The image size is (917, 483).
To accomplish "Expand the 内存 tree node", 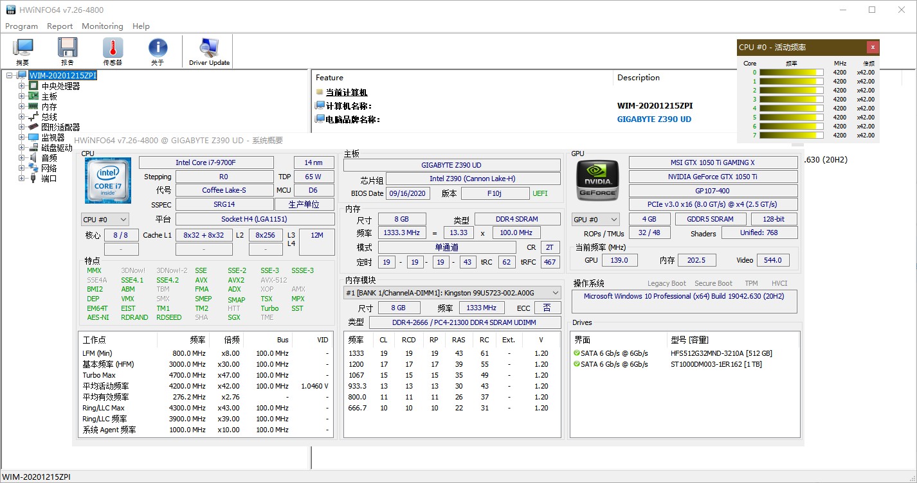I will (21, 107).
